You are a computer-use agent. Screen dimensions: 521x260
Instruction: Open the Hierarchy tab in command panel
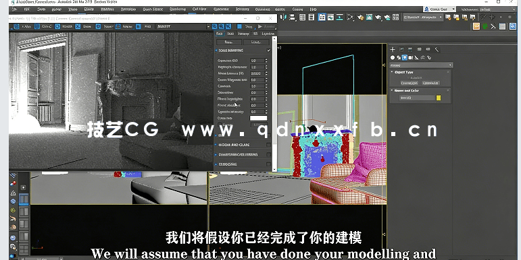pos(410,49)
